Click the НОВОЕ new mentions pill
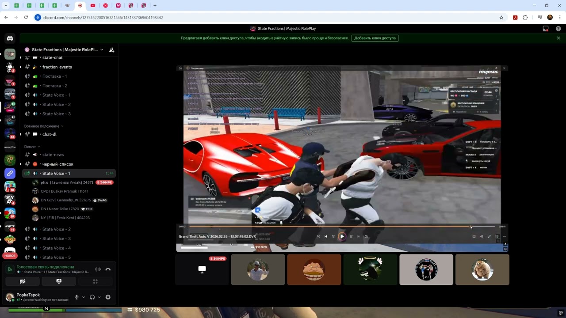 (10, 256)
